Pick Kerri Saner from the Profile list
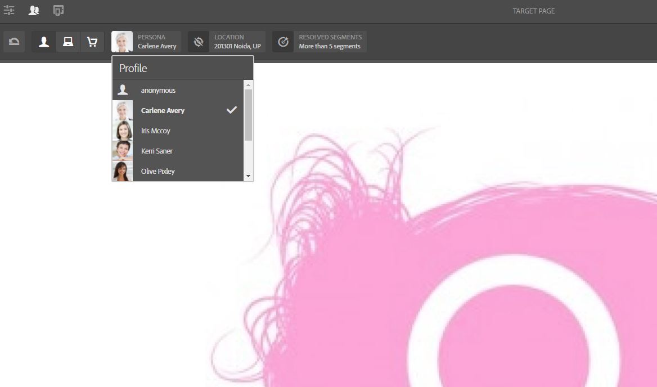 pyautogui.click(x=156, y=151)
